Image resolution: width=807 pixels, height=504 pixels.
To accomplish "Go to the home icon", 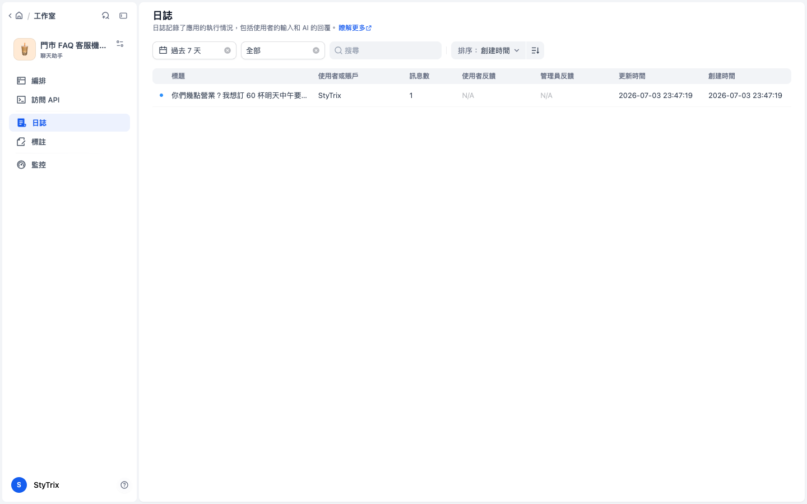I will click(19, 16).
